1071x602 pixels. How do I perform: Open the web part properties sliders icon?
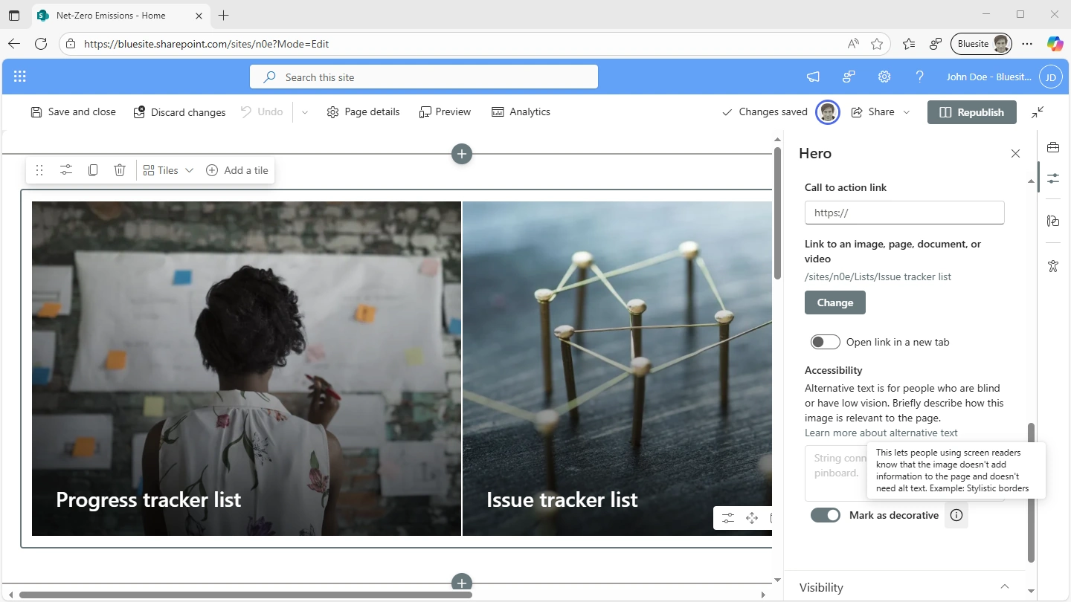66,170
